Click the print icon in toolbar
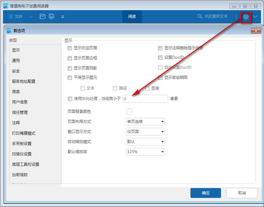The height and width of the screenshot is (207, 264). click(x=51, y=16)
